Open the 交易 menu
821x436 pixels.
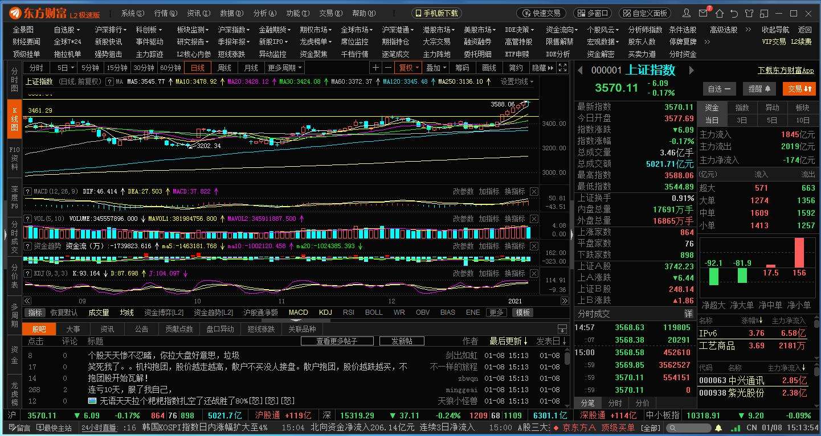pyautogui.click(x=330, y=13)
